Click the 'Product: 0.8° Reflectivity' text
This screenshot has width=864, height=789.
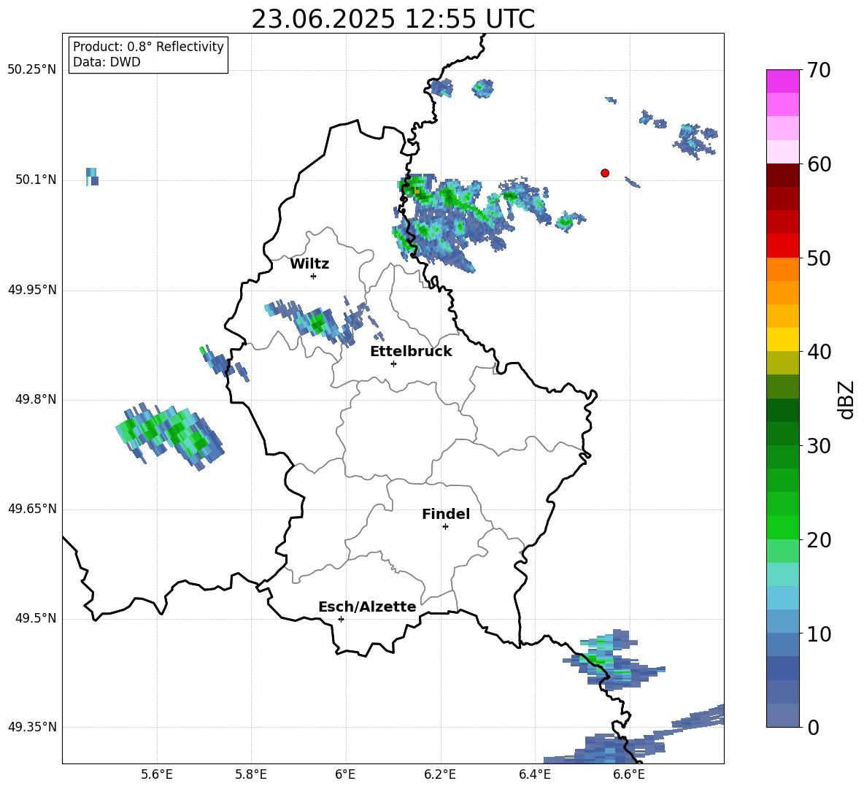[x=148, y=46]
